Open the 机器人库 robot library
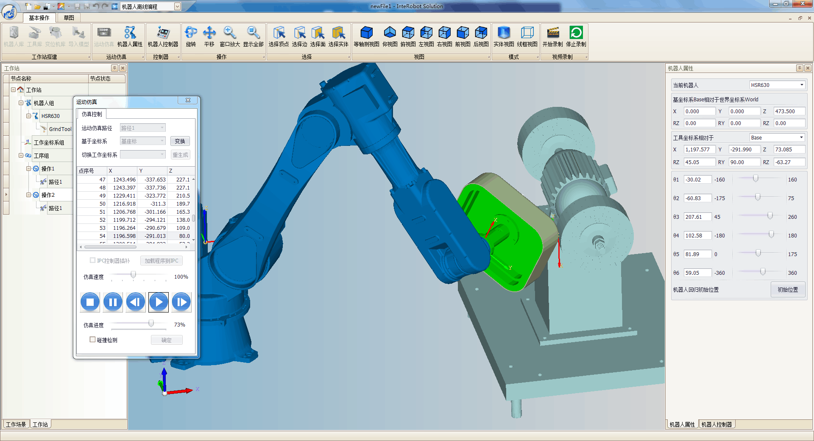 click(14, 36)
